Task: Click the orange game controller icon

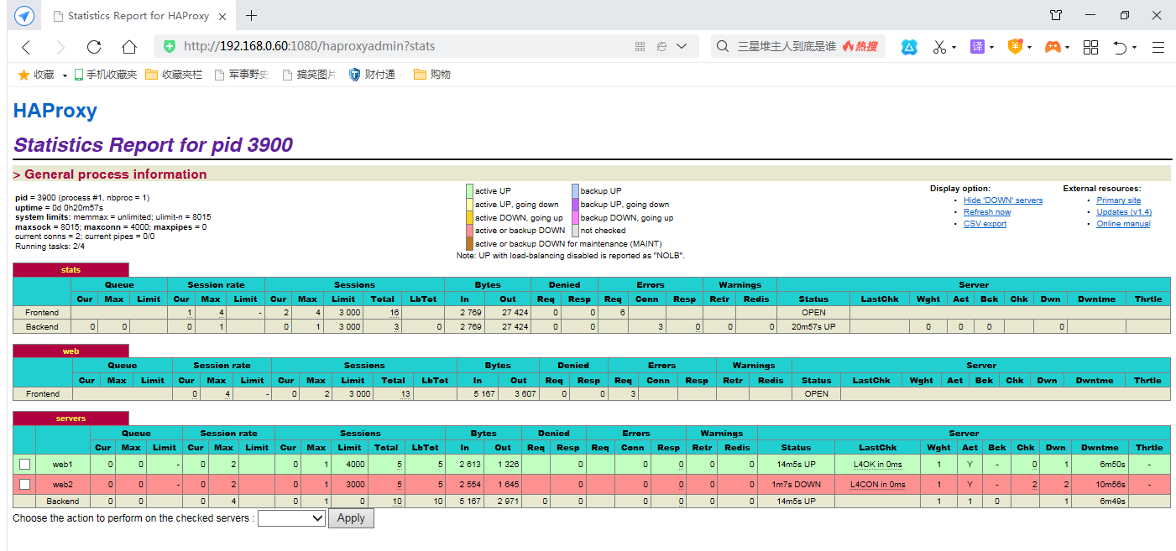Action: [x=1052, y=47]
